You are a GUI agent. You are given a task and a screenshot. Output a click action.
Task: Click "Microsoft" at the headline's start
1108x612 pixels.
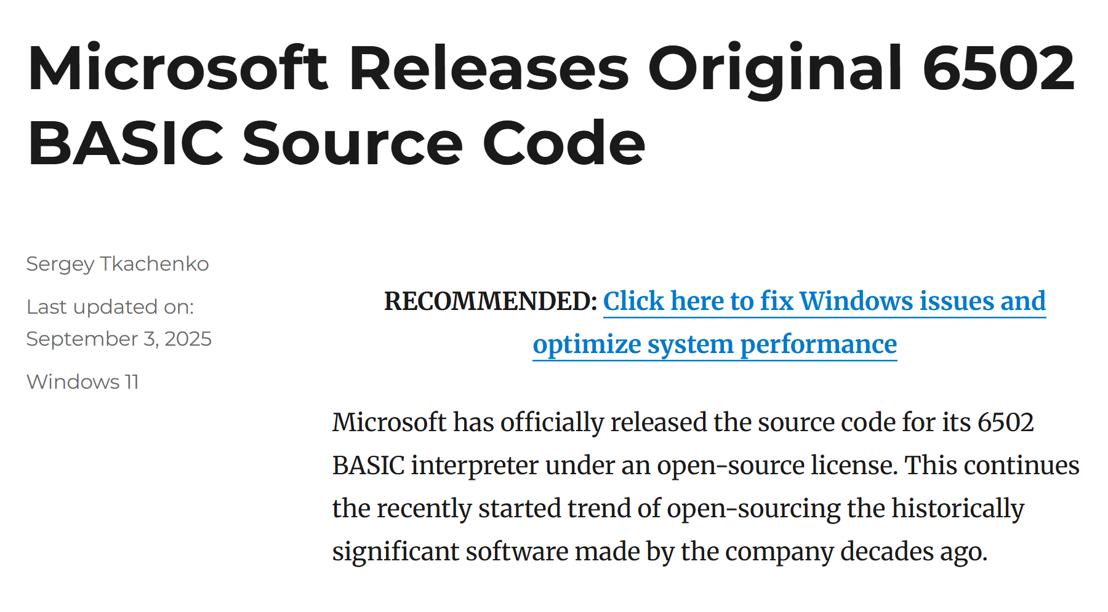coord(177,68)
